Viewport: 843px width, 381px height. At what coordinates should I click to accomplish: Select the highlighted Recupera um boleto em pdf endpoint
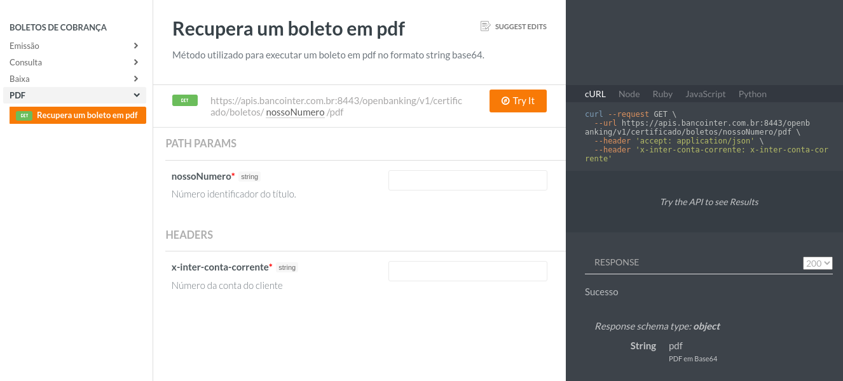[x=78, y=116]
